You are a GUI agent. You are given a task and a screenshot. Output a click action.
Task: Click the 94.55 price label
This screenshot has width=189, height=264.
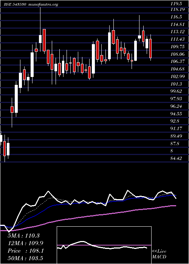[x=176, y=114]
